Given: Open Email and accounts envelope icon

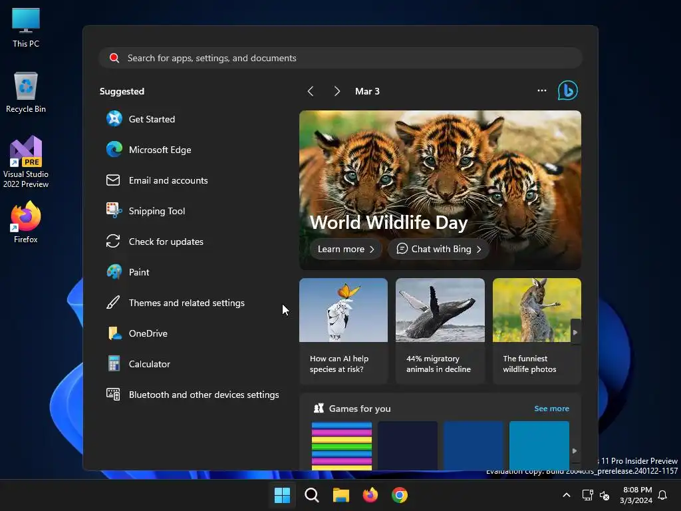Looking at the screenshot, I should click(113, 180).
